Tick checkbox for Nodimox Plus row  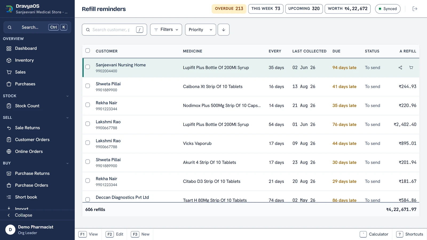[88, 105]
